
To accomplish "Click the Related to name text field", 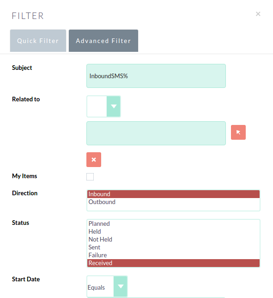I will 156,133.
